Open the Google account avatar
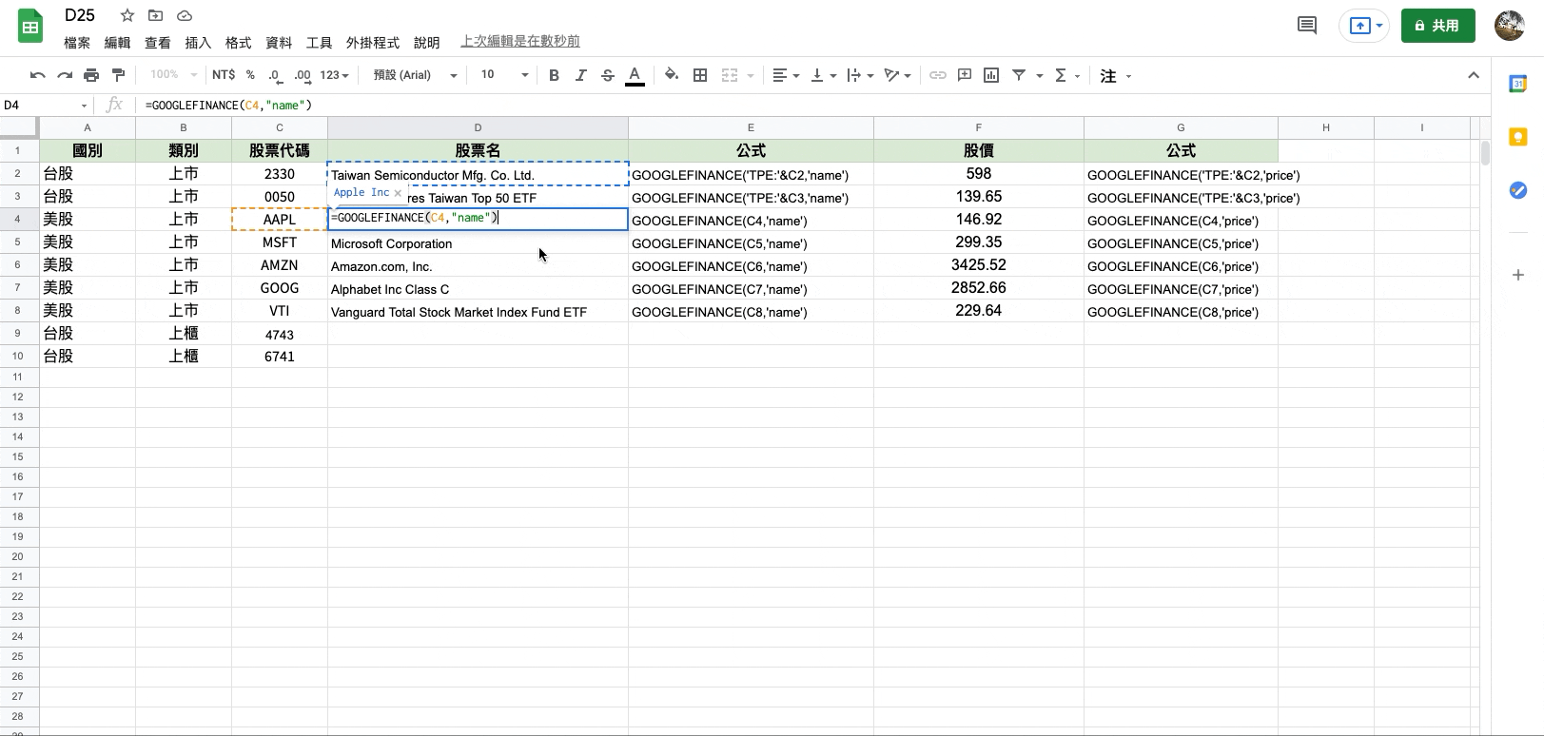The height and width of the screenshot is (736, 1544). click(1510, 26)
